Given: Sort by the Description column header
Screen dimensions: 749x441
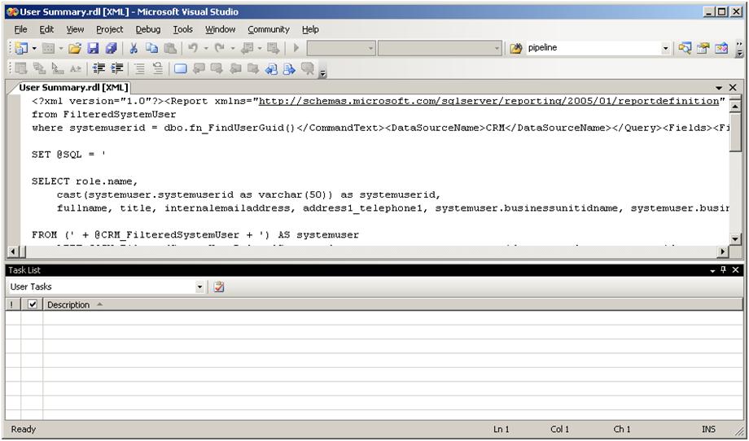Looking at the screenshot, I should pos(392,304).
